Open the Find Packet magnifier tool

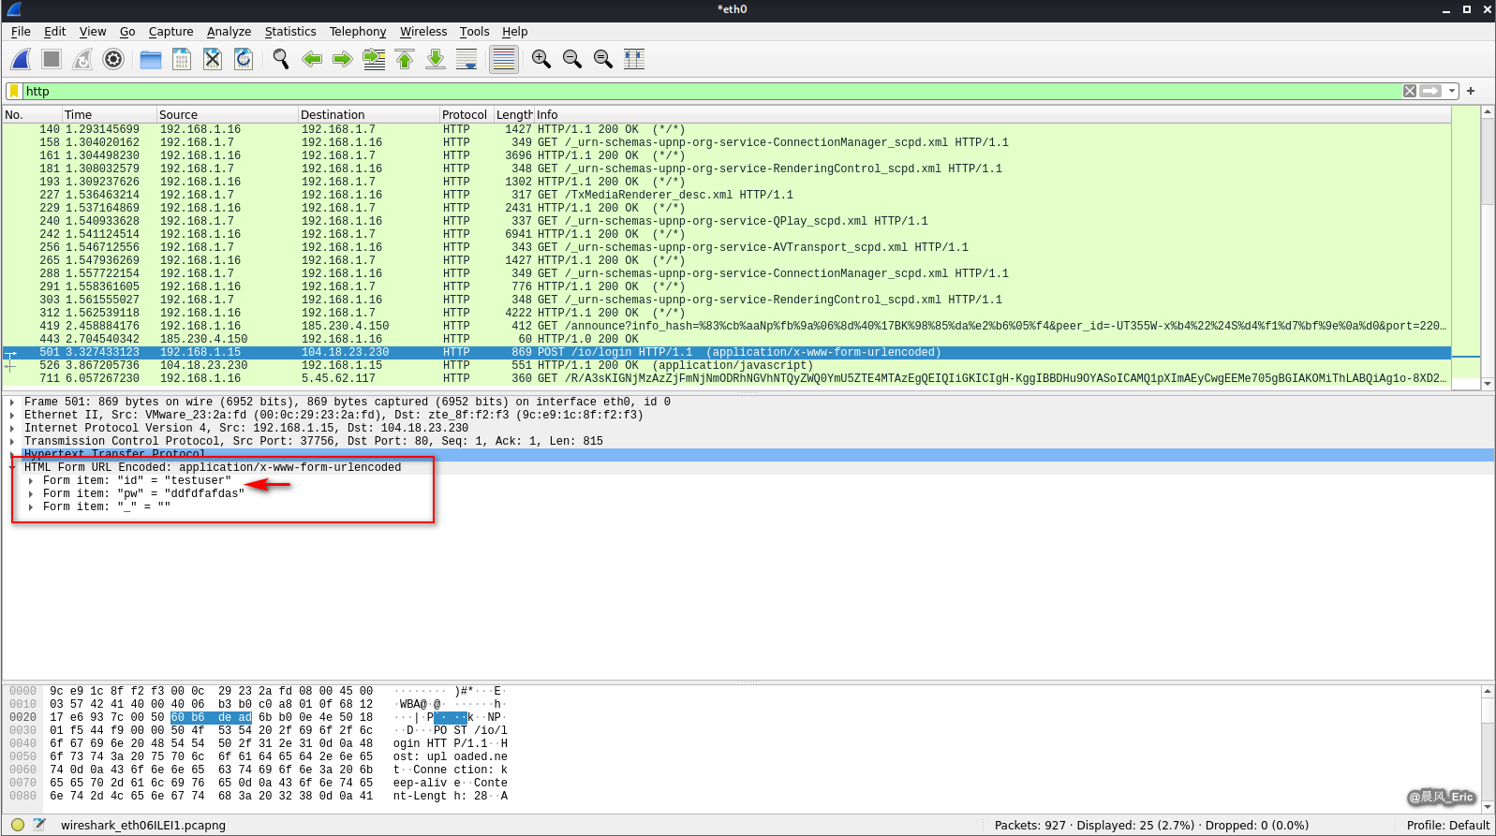tap(281, 59)
